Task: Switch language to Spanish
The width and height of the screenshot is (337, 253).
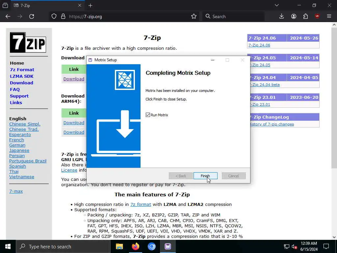Action: [x=17, y=166]
